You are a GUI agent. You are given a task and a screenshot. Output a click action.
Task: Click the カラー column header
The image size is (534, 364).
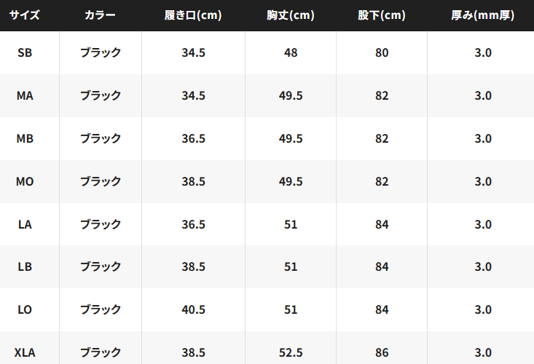(100, 15)
